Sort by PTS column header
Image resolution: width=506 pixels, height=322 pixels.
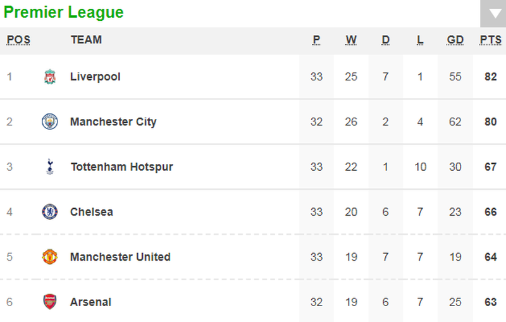point(490,40)
